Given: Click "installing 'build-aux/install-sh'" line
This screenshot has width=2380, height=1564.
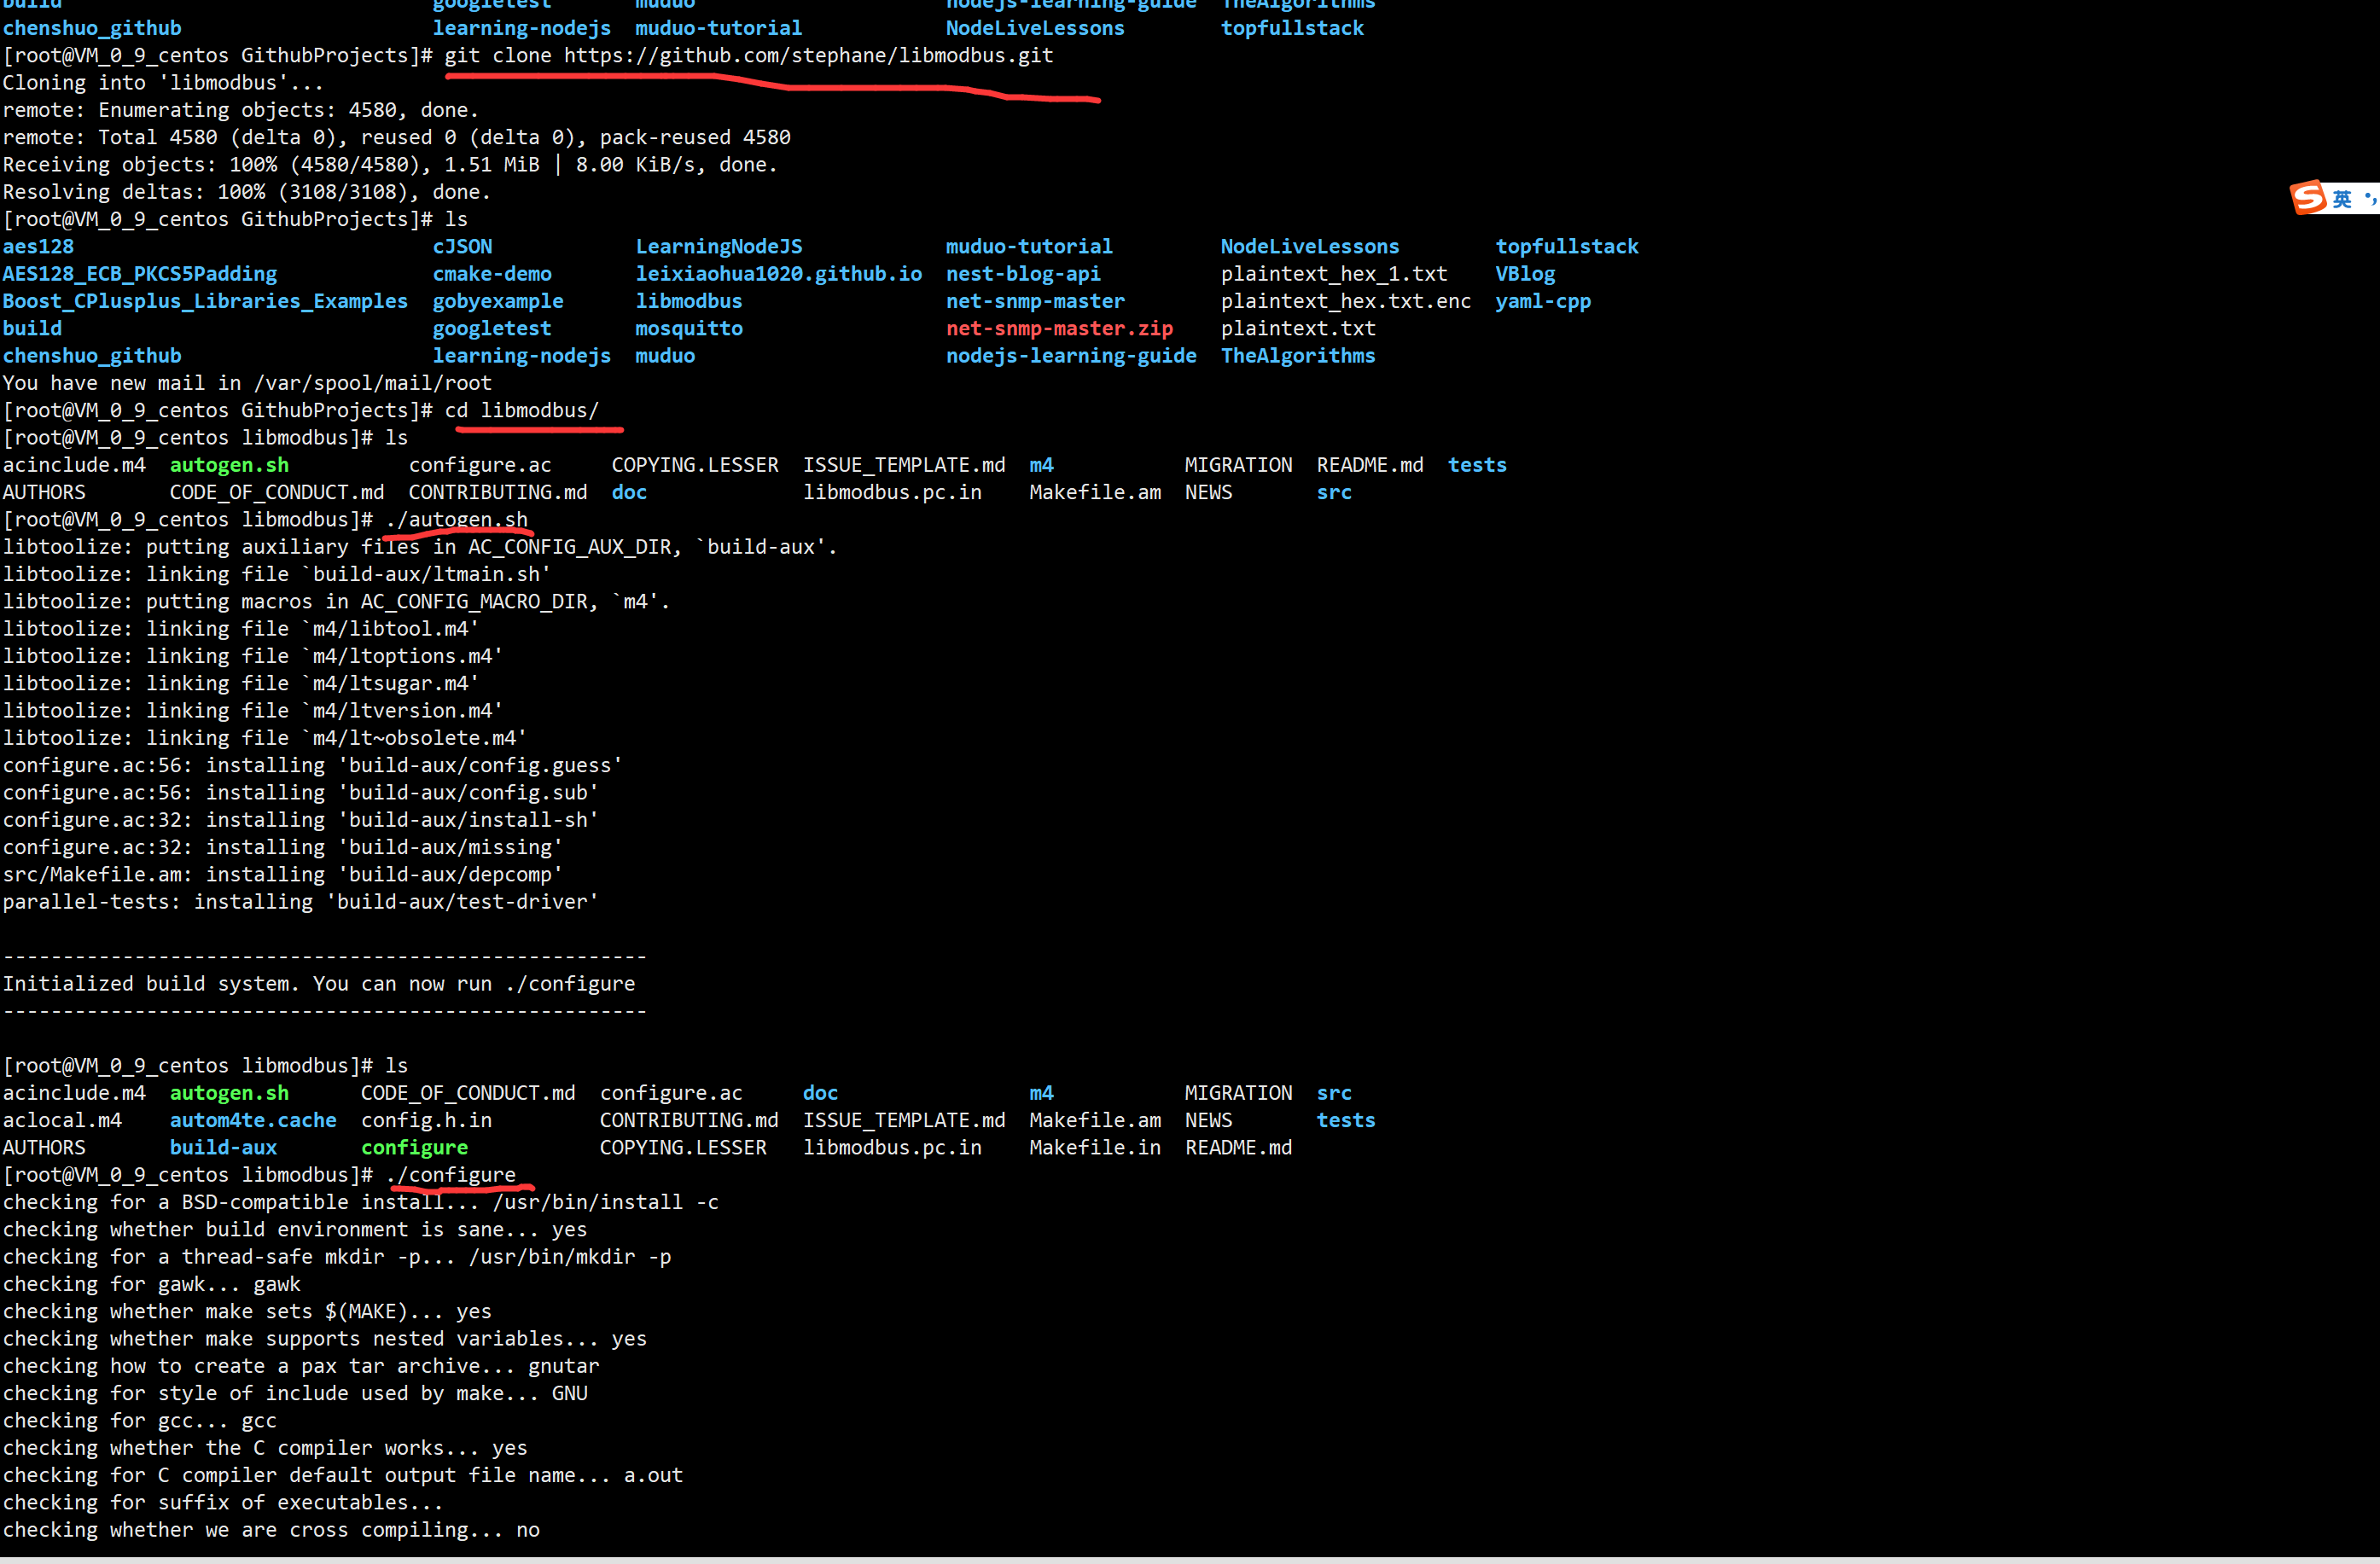Looking at the screenshot, I should click(301, 820).
